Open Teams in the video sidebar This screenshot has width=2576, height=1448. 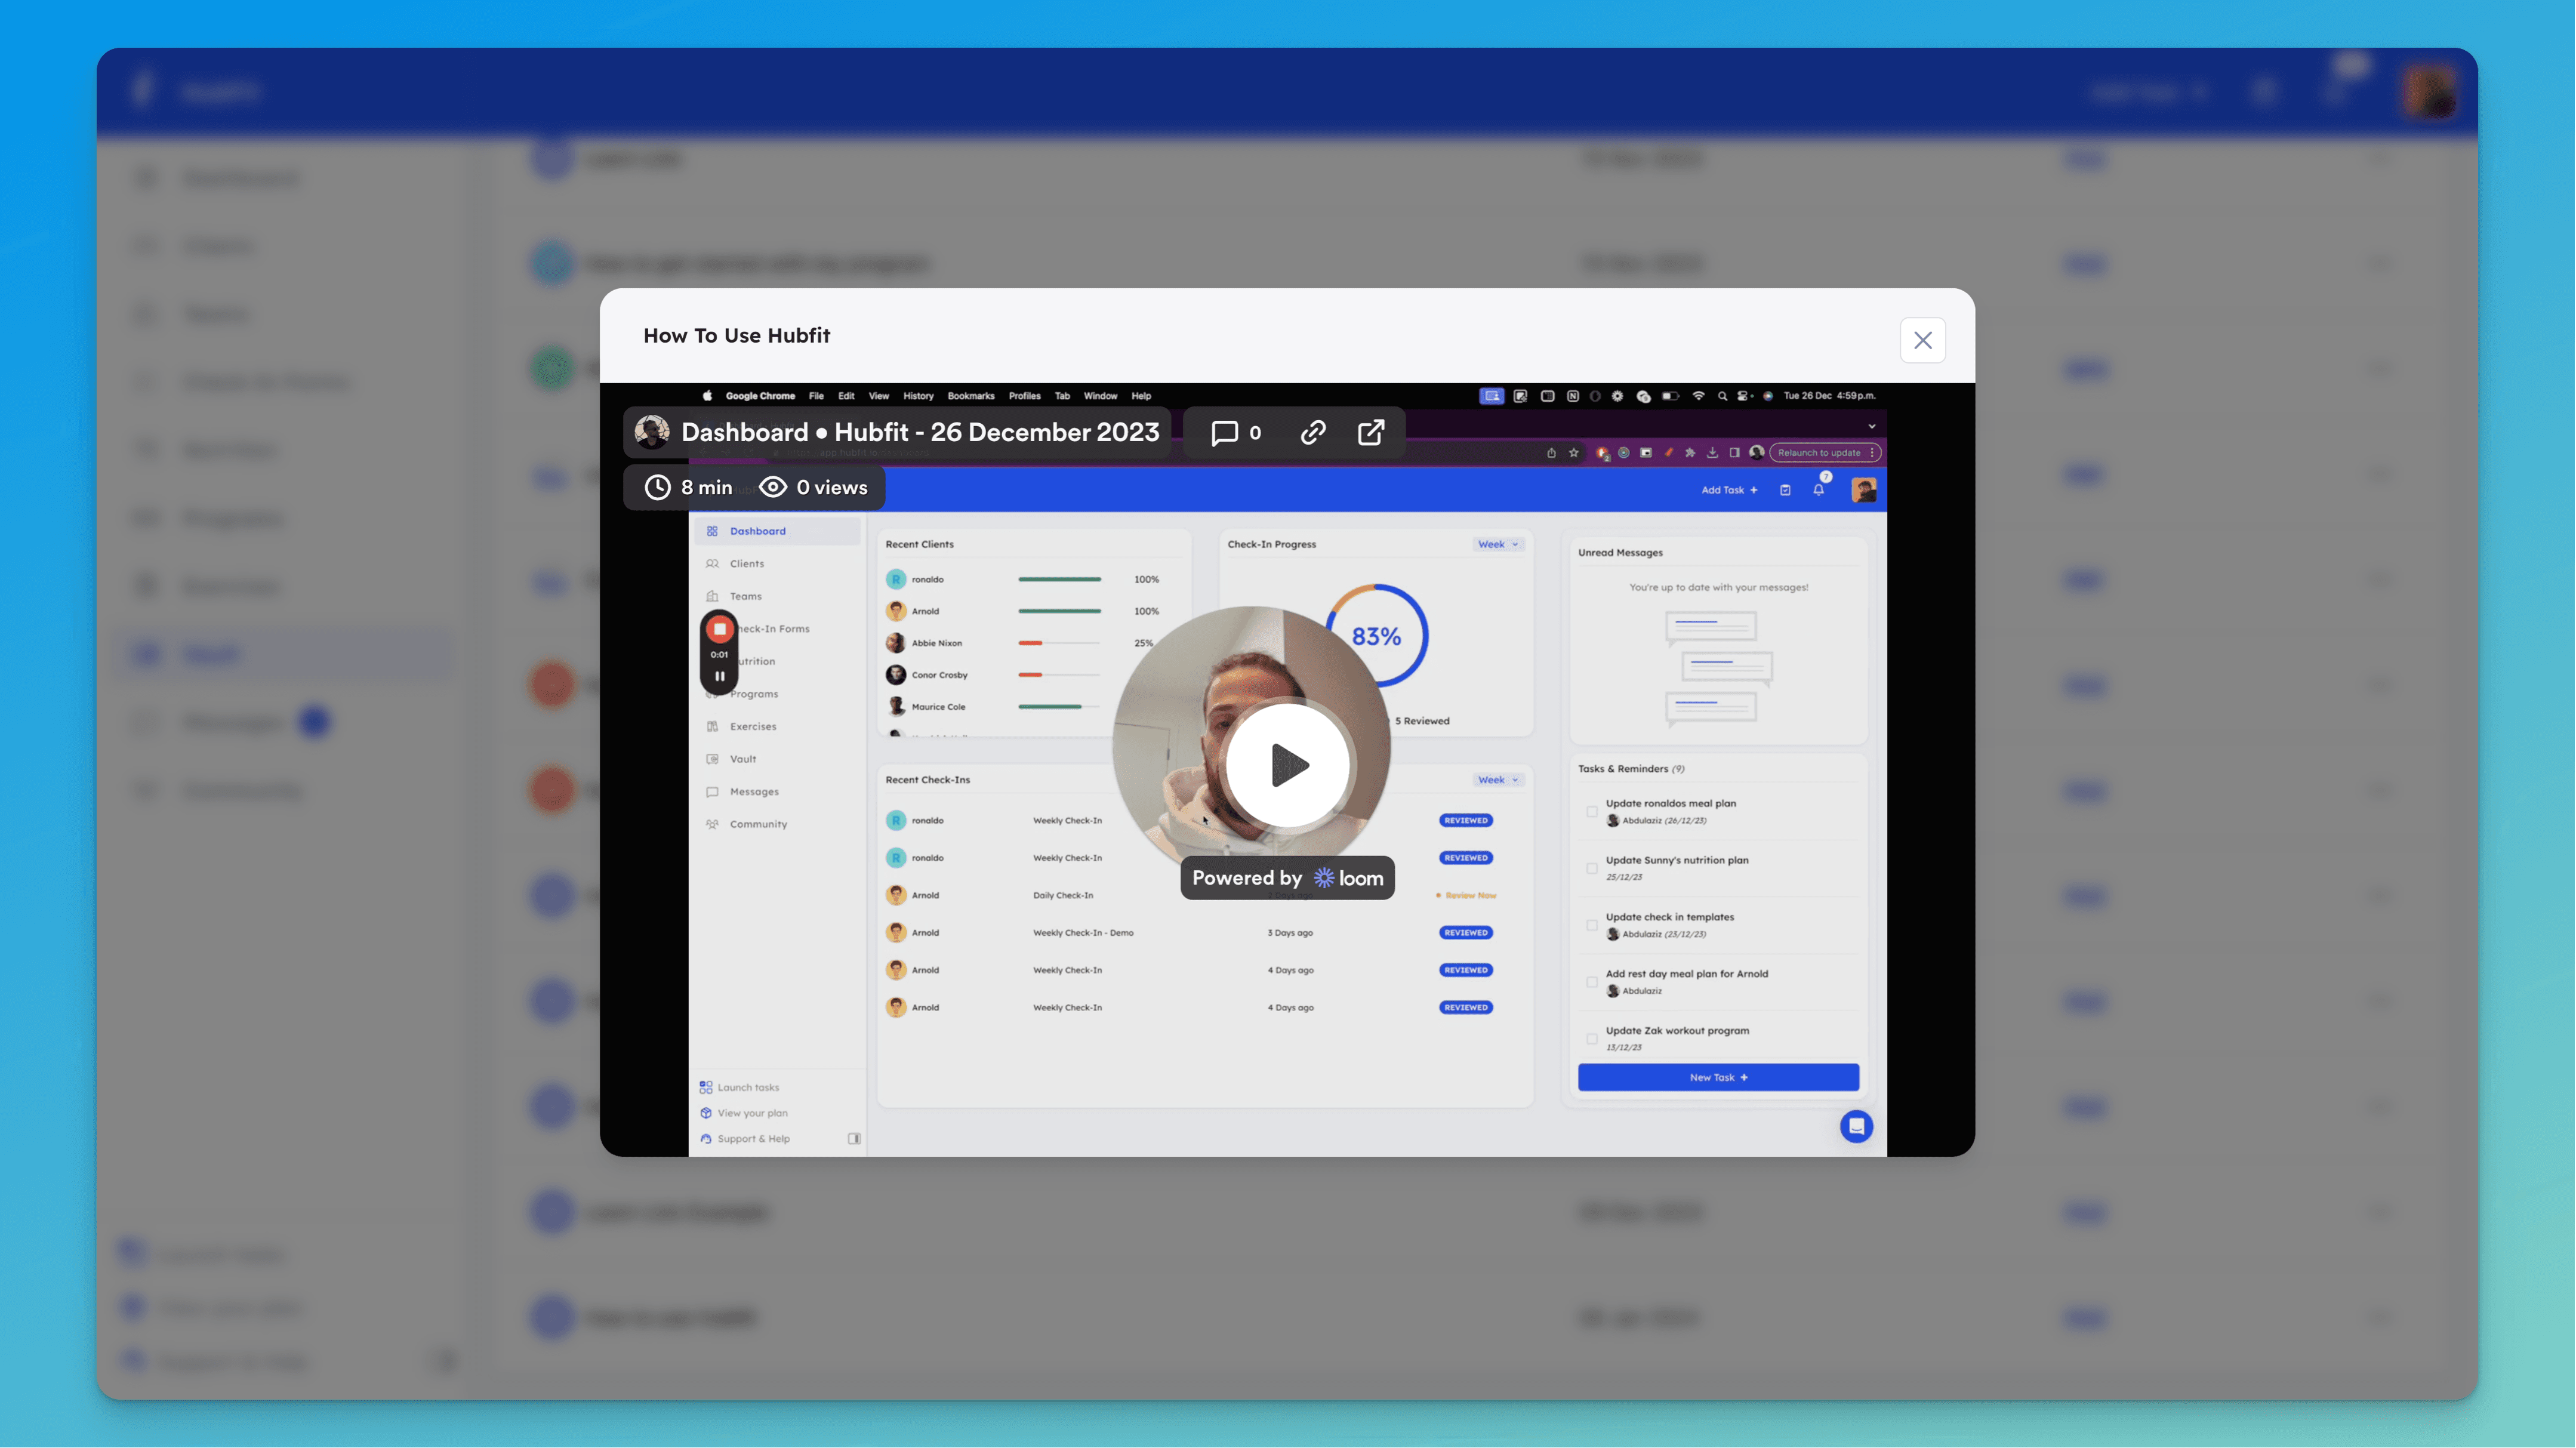[x=745, y=596]
